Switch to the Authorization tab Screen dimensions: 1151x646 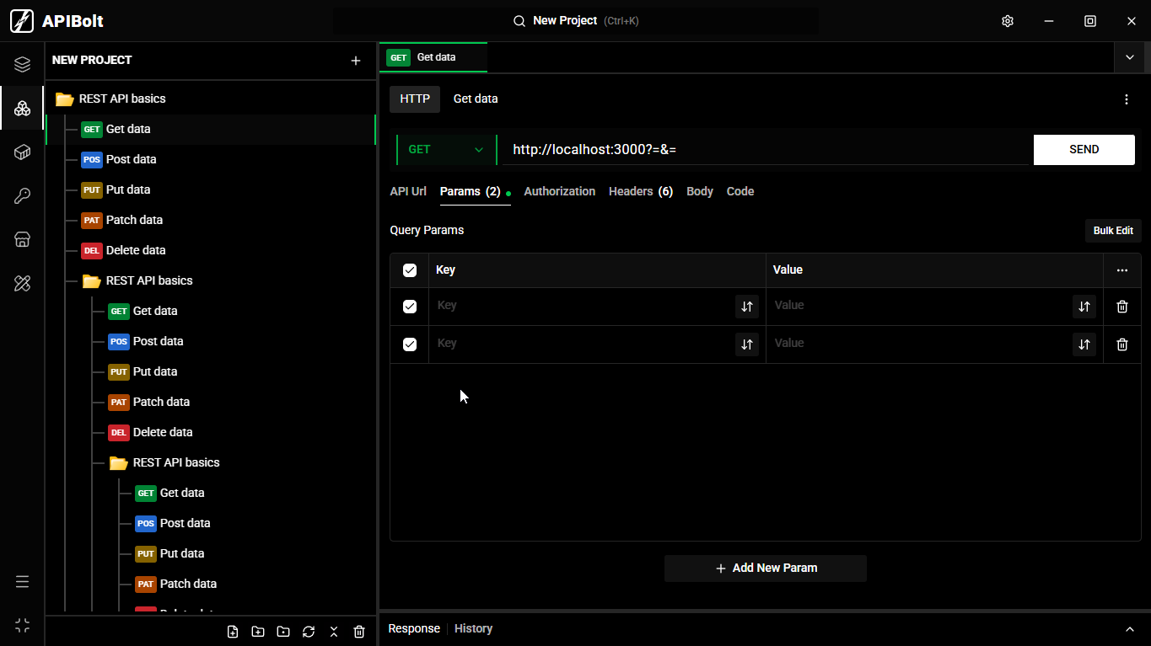559,192
